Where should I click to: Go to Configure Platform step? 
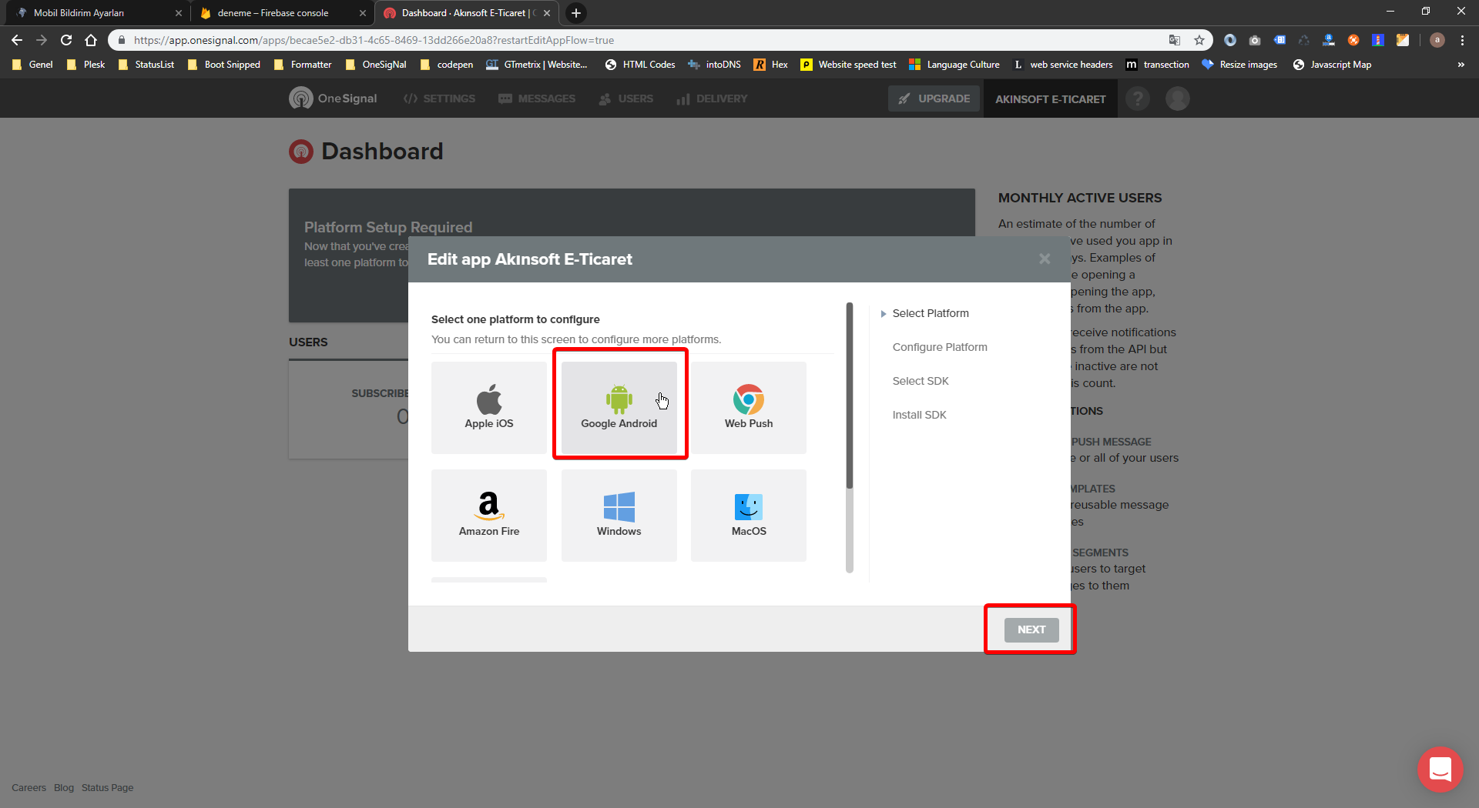940,347
